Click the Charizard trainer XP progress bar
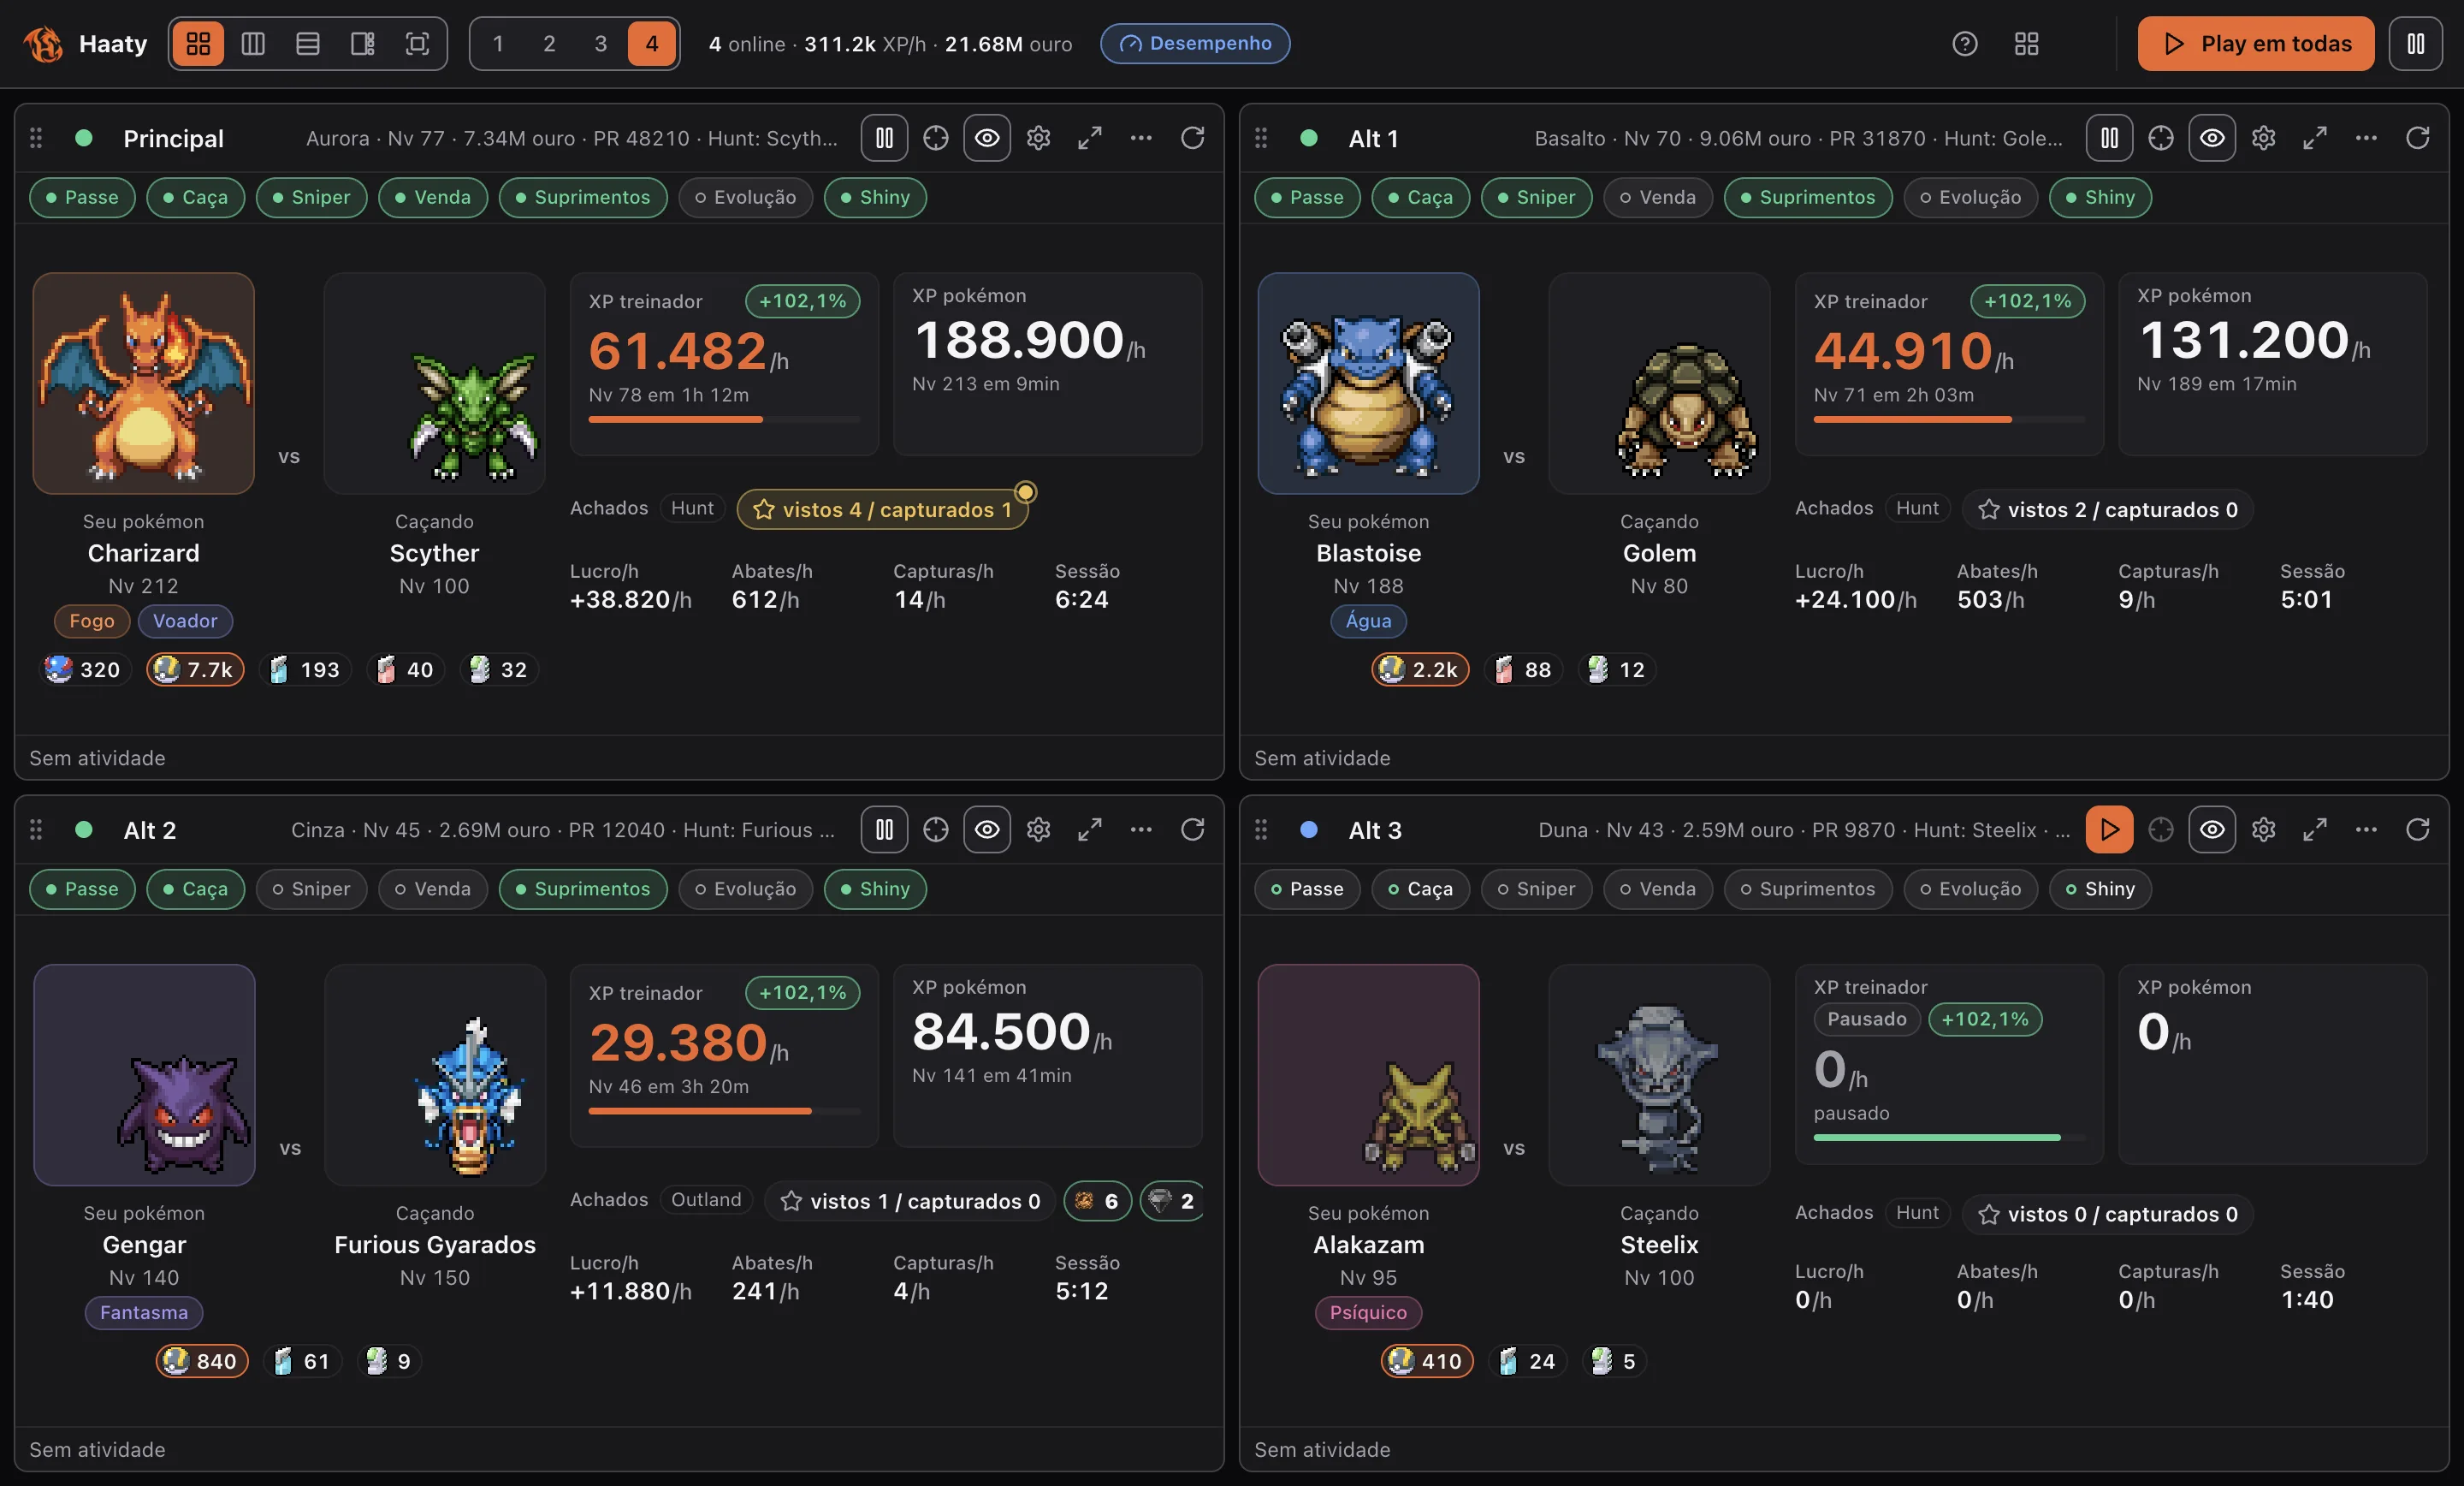This screenshot has height=1486, width=2464. coord(724,419)
